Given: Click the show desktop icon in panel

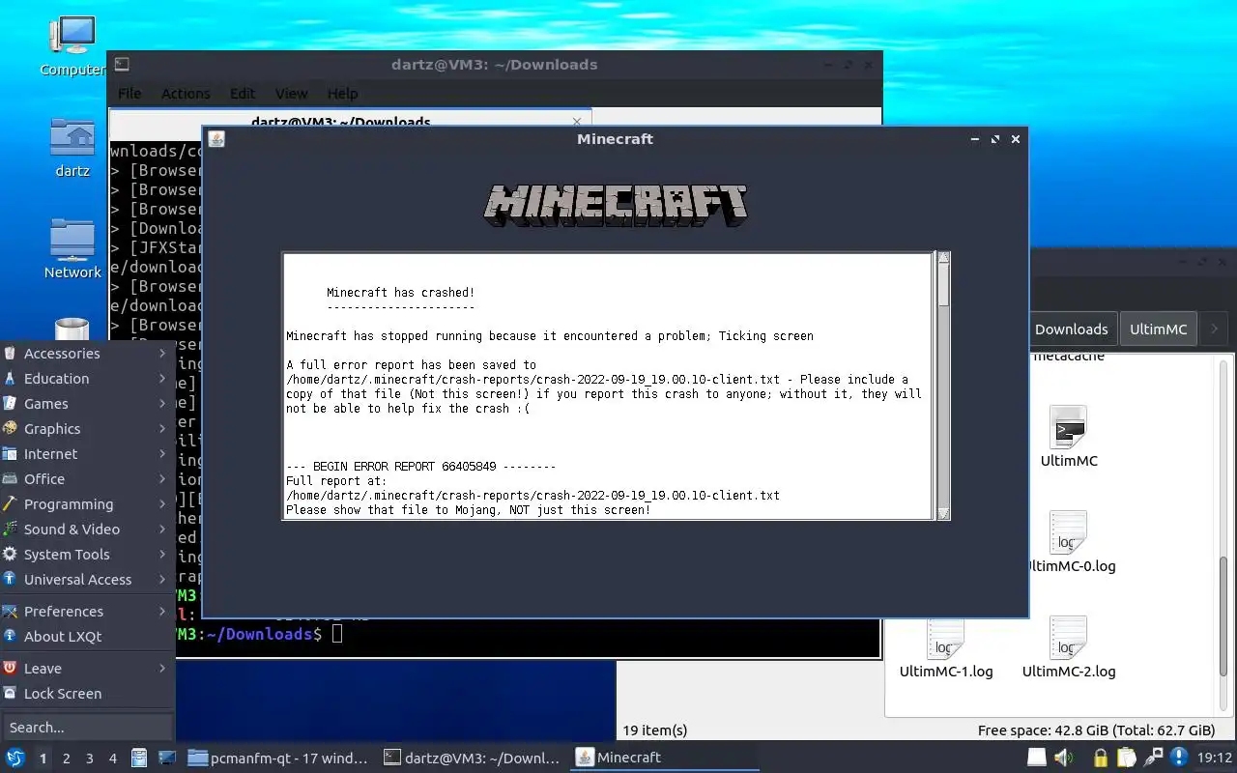Looking at the screenshot, I should point(166,758).
